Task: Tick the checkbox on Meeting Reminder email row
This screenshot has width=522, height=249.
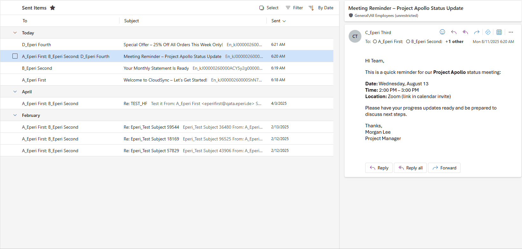Action: pos(15,56)
